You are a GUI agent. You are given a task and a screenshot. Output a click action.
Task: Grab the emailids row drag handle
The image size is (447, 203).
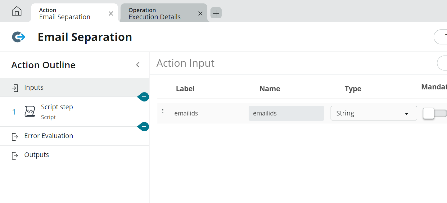[163, 111]
